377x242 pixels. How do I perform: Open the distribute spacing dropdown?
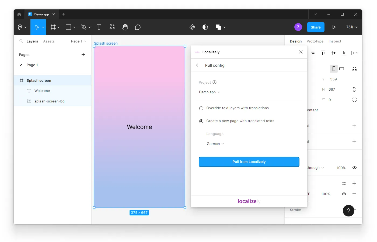coord(354,53)
